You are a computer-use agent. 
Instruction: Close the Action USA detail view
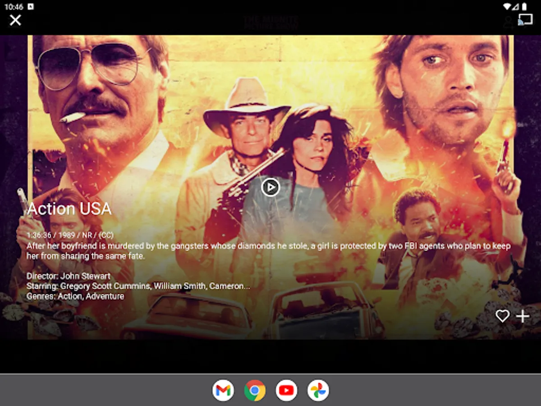(x=15, y=20)
